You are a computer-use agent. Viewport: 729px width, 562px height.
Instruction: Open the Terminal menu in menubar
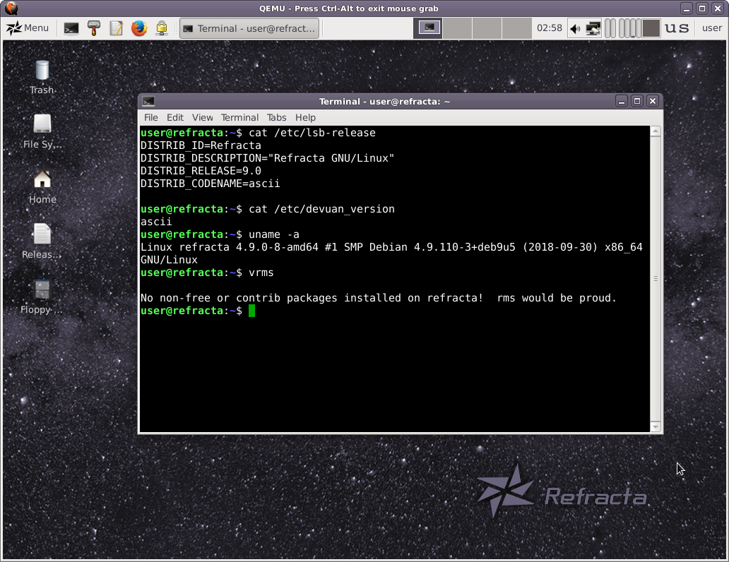[x=239, y=118]
